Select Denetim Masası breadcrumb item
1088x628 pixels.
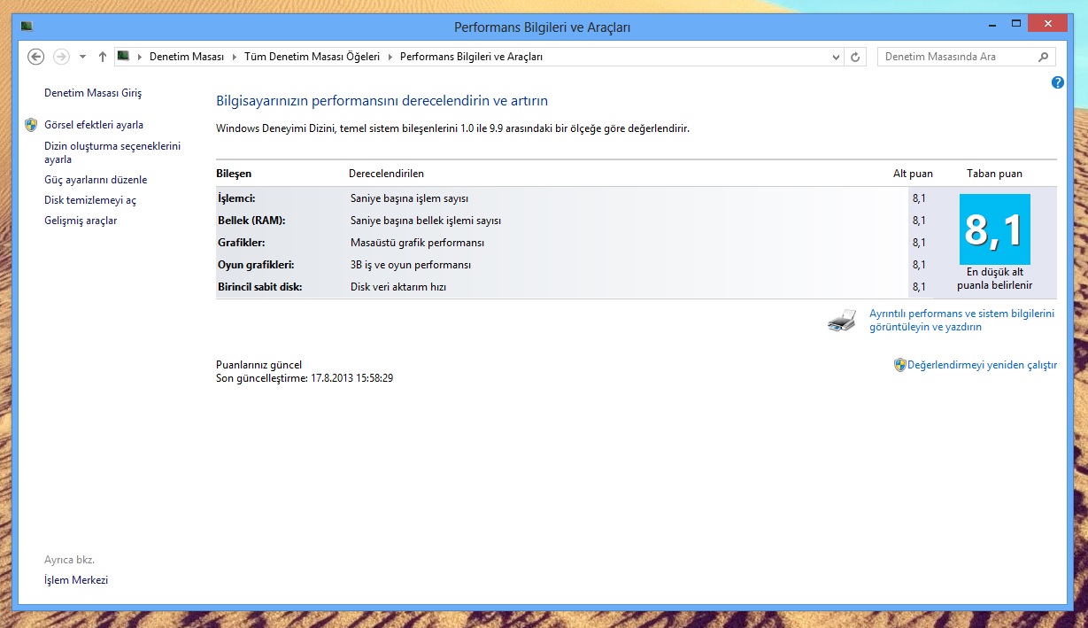[x=186, y=57]
